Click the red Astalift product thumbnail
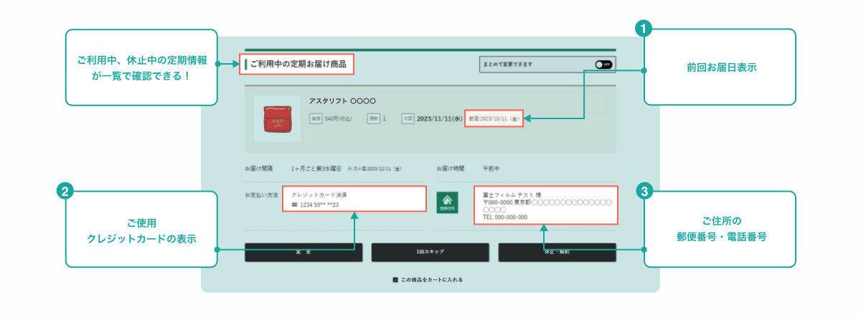 click(277, 118)
